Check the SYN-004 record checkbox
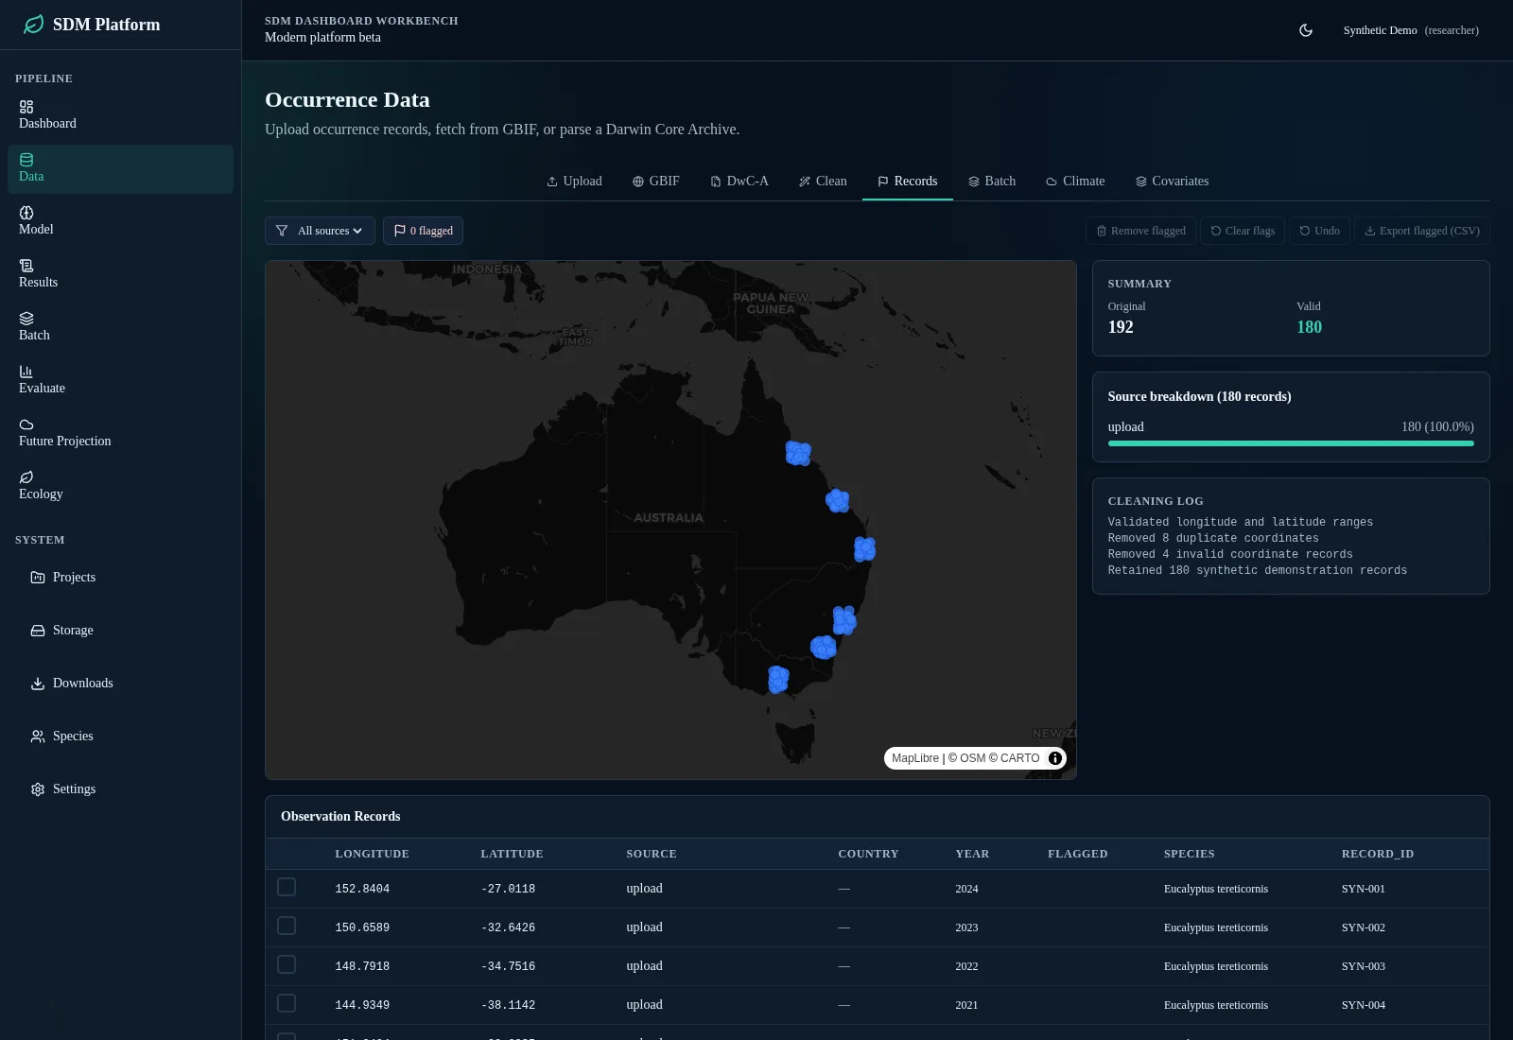The image size is (1513, 1040). [287, 1003]
